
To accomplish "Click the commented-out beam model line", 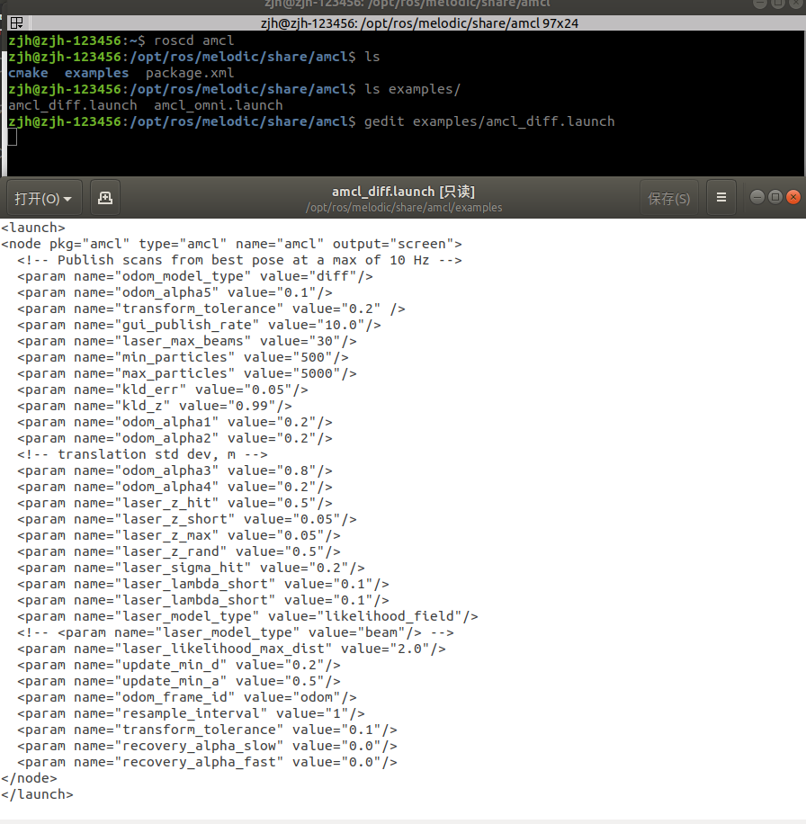I will tap(236, 632).
